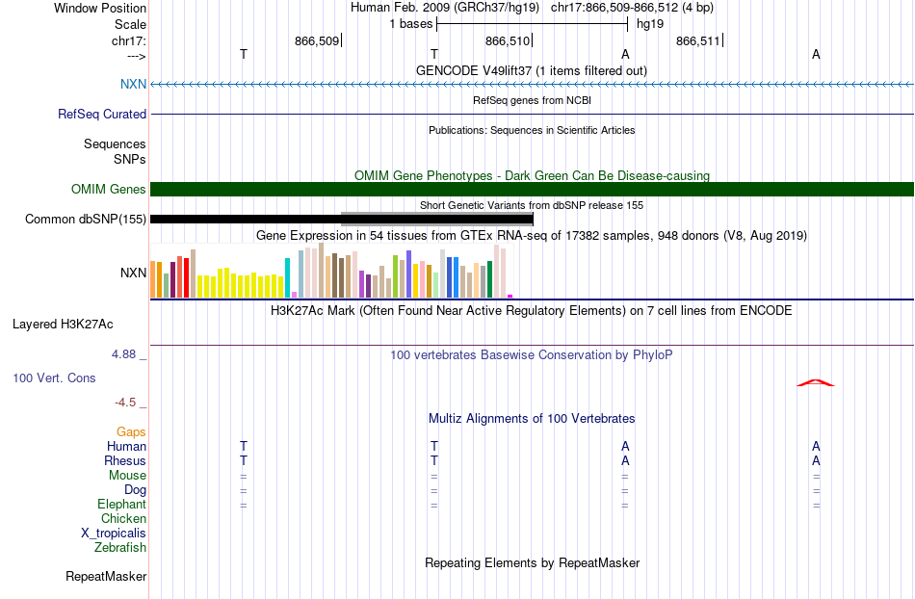915x599 pixels.
Task: Click the Zebrafish species label
Action: pyautogui.click(x=120, y=548)
